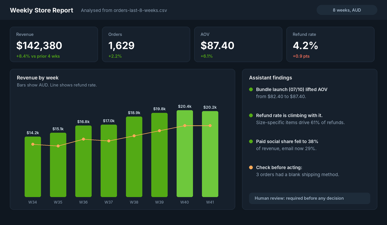Click 'from $82.40 to $87.40.' text
This screenshot has width=387, height=225.
[281, 96]
